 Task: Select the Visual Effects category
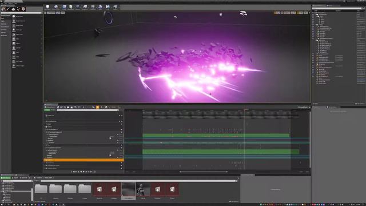click(x=5, y=27)
